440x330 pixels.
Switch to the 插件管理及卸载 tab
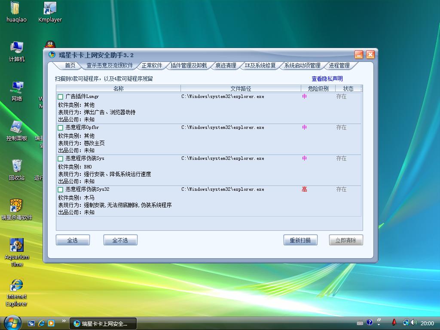pos(189,65)
